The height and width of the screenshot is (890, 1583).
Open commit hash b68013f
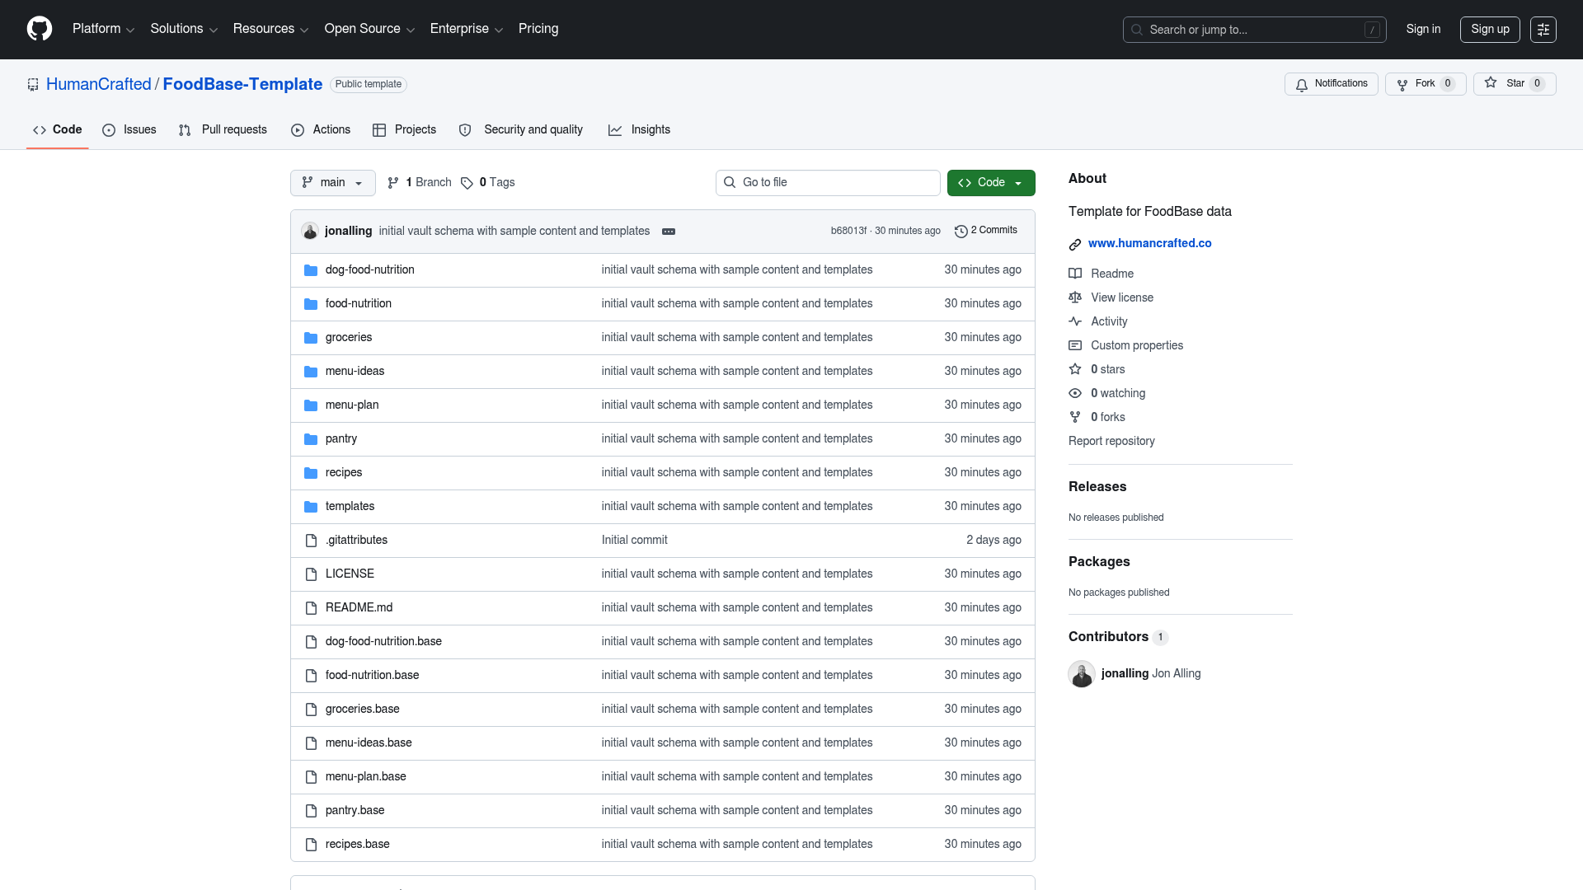pos(848,232)
